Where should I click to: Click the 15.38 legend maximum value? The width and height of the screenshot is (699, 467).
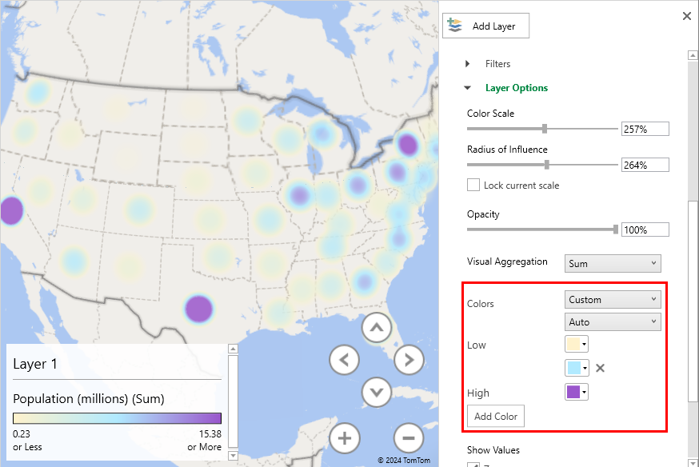[210, 434]
